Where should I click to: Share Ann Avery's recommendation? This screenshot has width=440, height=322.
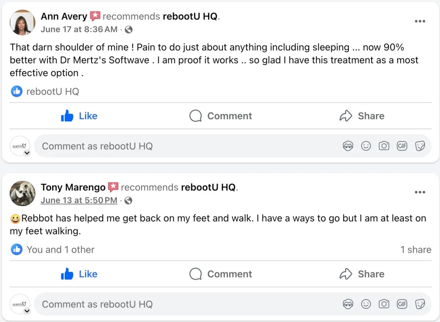point(362,116)
